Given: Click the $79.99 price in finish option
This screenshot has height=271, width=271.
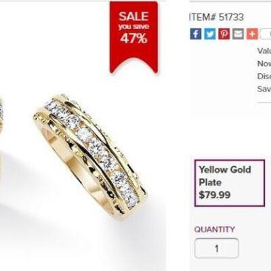Looking at the screenshot, I should [x=215, y=194].
